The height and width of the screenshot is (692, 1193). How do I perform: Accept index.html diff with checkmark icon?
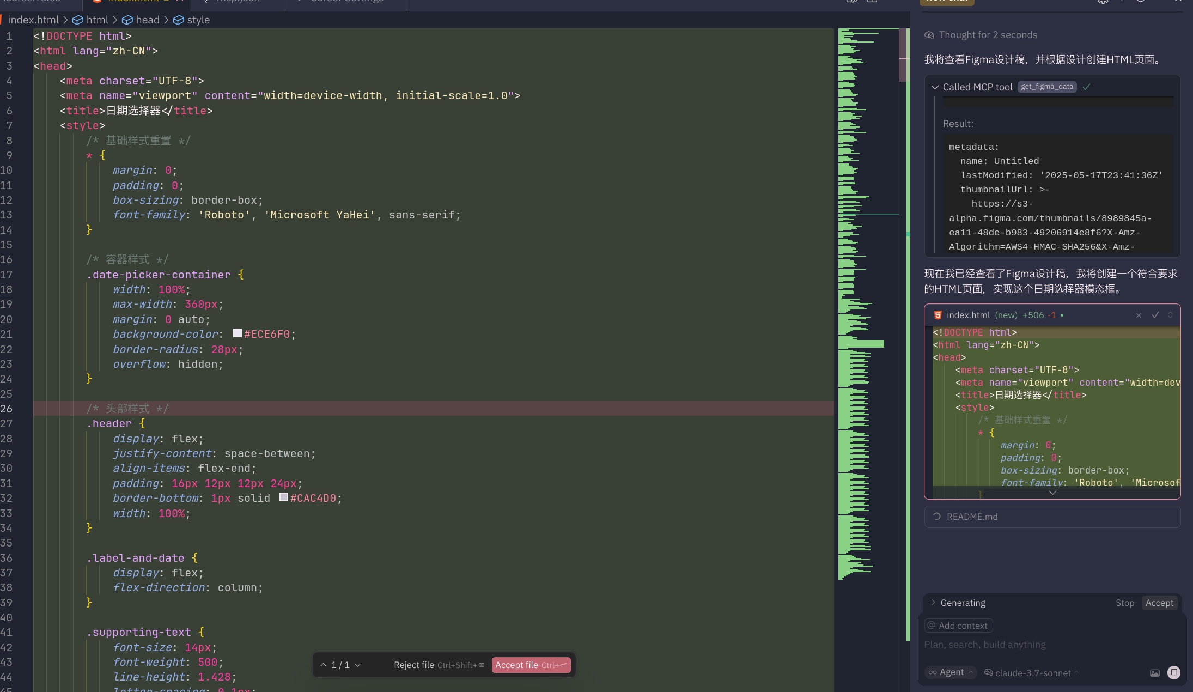pyautogui.click(x=1155, y=315)
